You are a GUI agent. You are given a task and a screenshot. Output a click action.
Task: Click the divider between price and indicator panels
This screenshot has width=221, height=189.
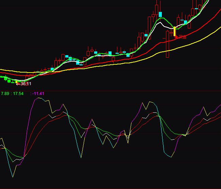tap(111, 91)
